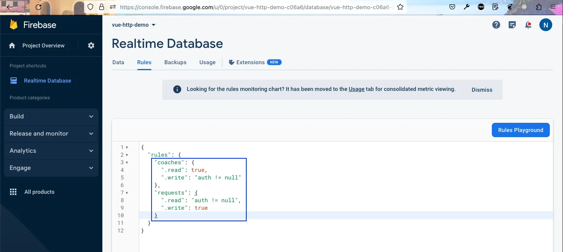Viewport: 563px width, 252px height.
Task: Open the release notes feedback icon
Action: pyautogui.click(x=512, y=25)
